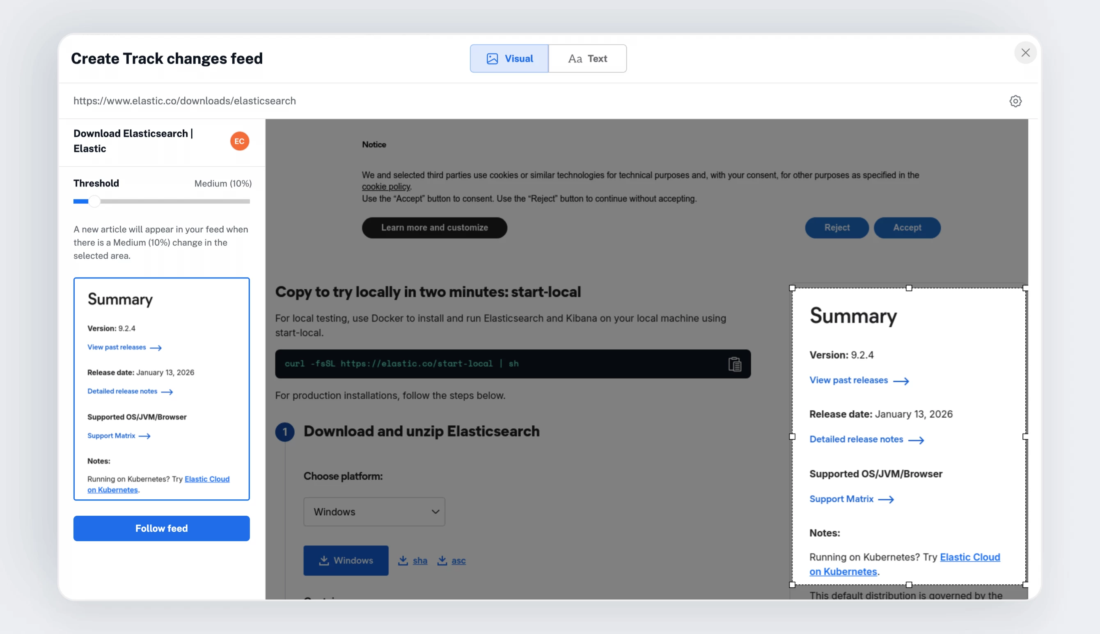Screen dimensions: 1100x634
Task: Click Learn more and customize
Action: (434, 228)
